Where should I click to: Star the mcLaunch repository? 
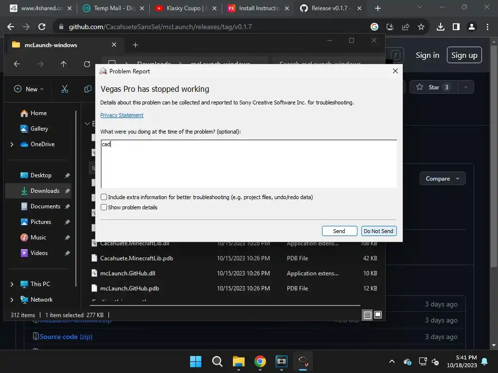433,87
